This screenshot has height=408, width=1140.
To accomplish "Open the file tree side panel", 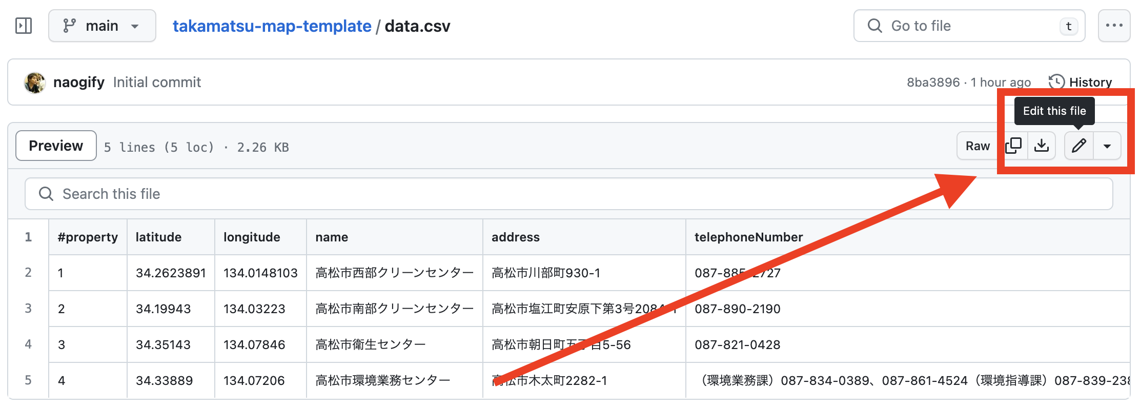I will tap(23, 25).
